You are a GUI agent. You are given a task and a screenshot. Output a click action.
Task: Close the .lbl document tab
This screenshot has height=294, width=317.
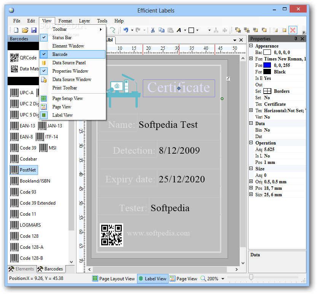click(x=241, y=40)
